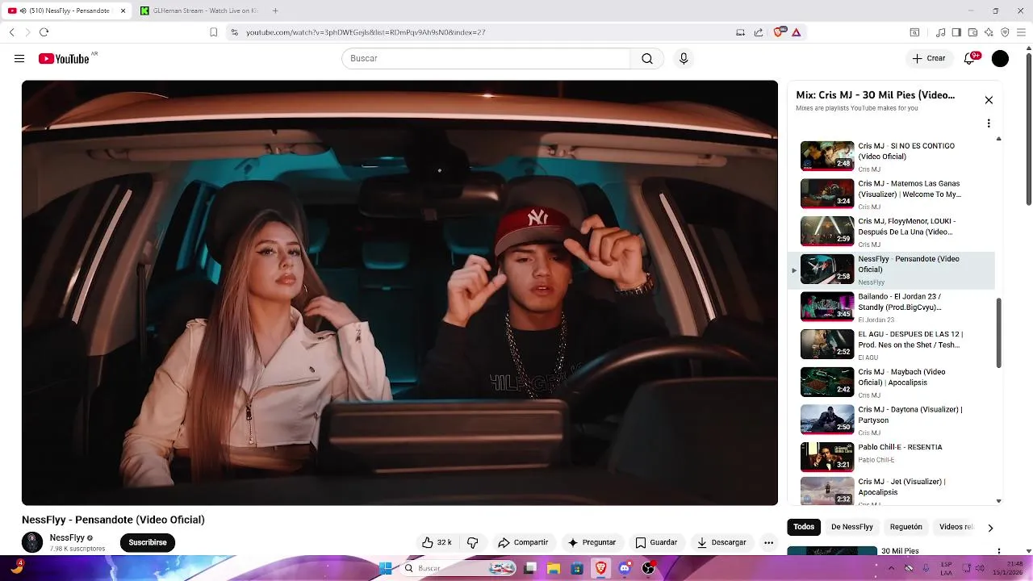Play Cris MJ - Daytona Visualizer

(x=891, y=420)
